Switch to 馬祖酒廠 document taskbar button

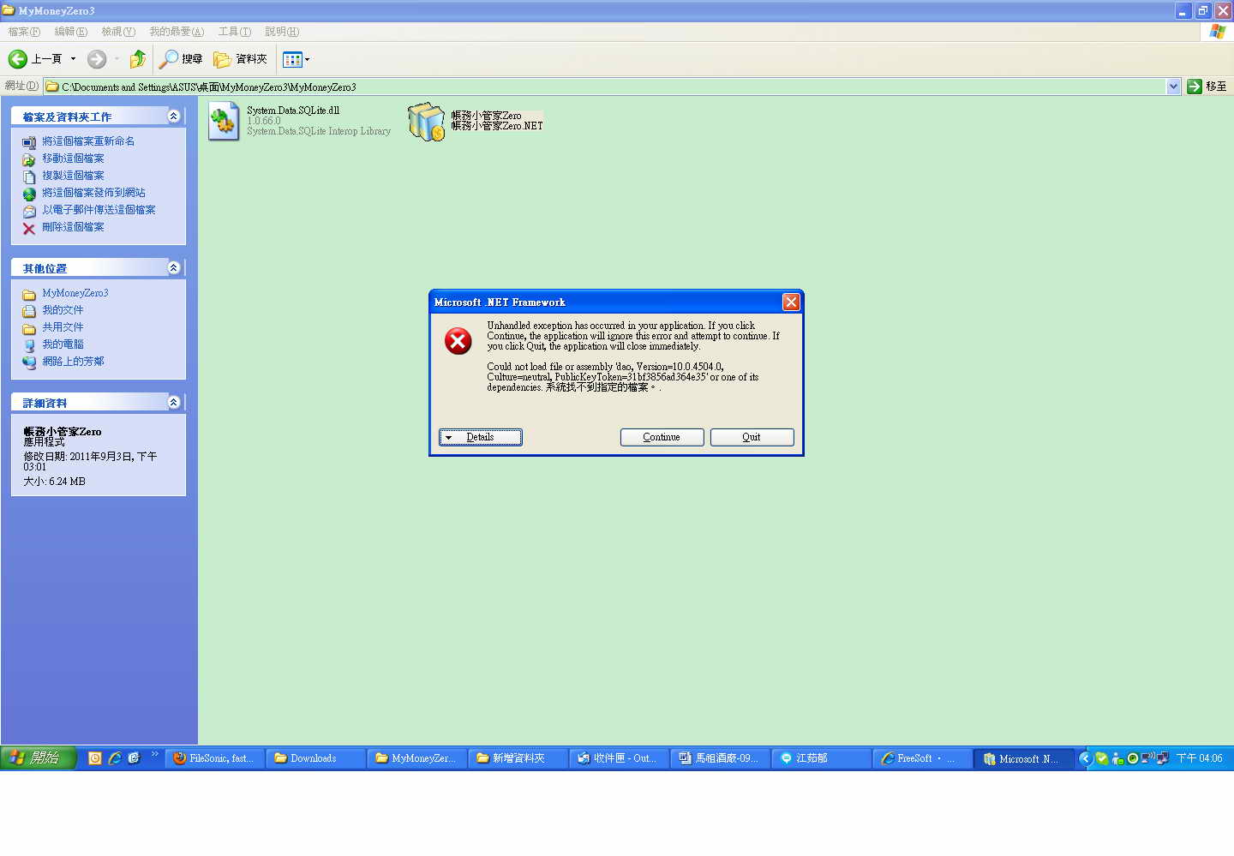(720, 758)
